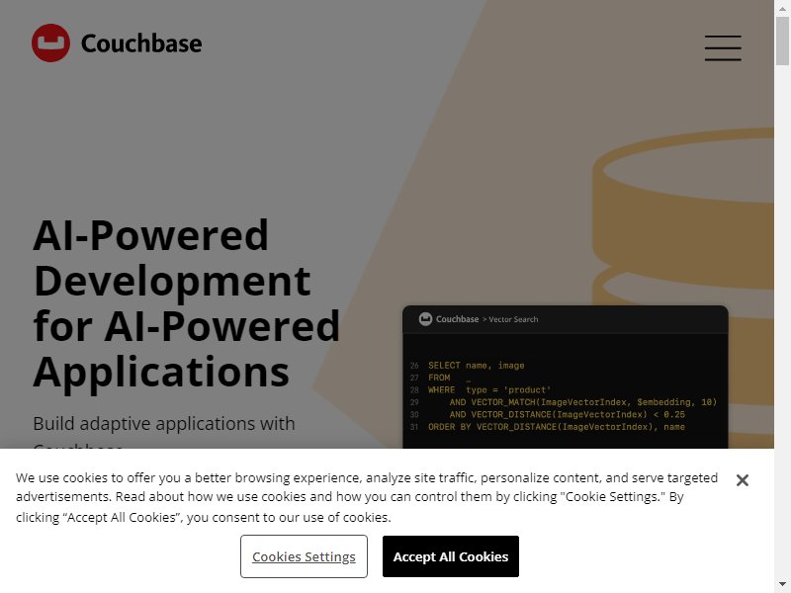Screen dimensions: 791x593
Task: Click the "< 0.25" VECTOR_DISTANCE code line
Action: [567, 414]
